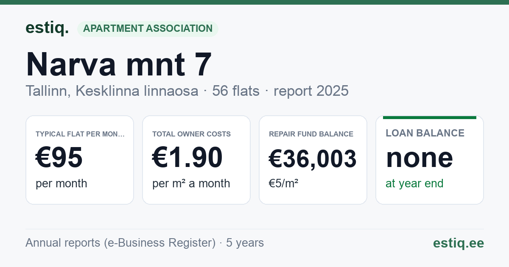Image resolution: width=509 pixels, height=267 pixels.
Task: Click the €1.90 value
Action: tap(187, 158)
